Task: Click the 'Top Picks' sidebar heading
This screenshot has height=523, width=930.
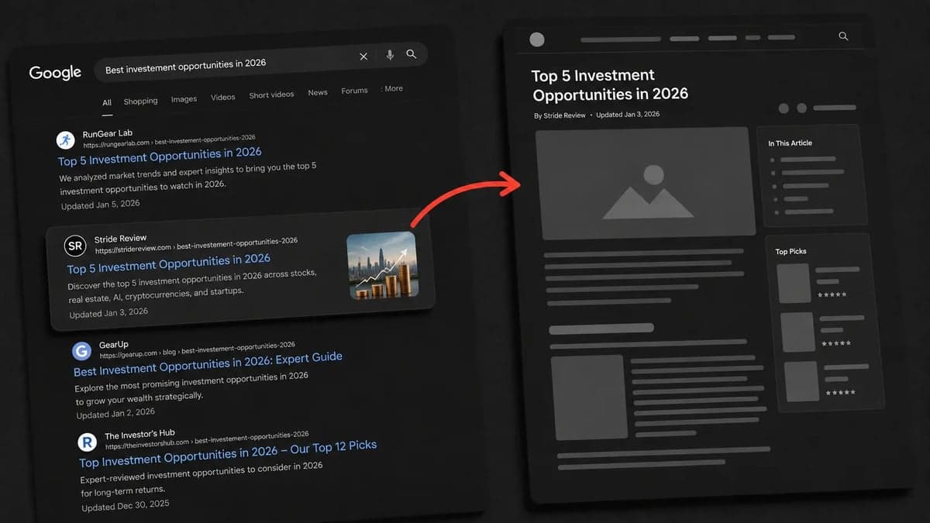Action: [x=790, y=252]
